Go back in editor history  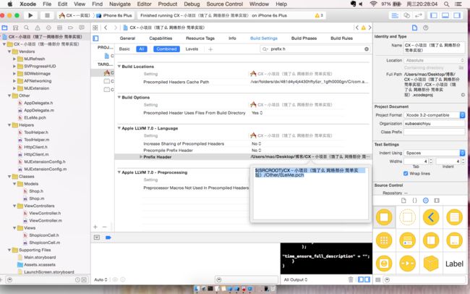pos(106,28)
